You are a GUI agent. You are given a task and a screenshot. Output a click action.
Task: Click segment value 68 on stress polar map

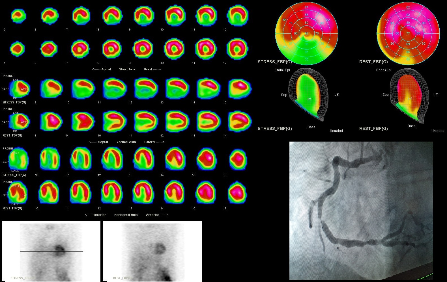pyautogui.click(x=296, y=33)
